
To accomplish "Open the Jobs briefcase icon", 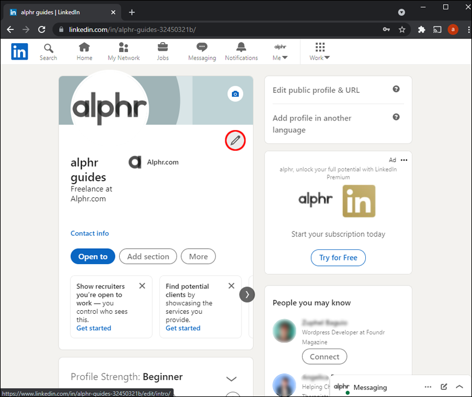I will point(163,51).
